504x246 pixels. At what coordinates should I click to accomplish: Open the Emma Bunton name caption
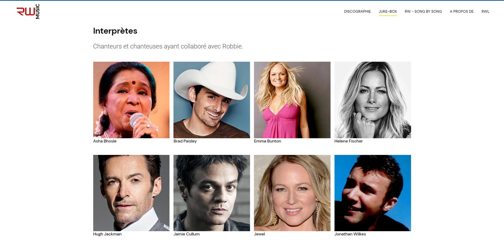[x=267, y=141]
